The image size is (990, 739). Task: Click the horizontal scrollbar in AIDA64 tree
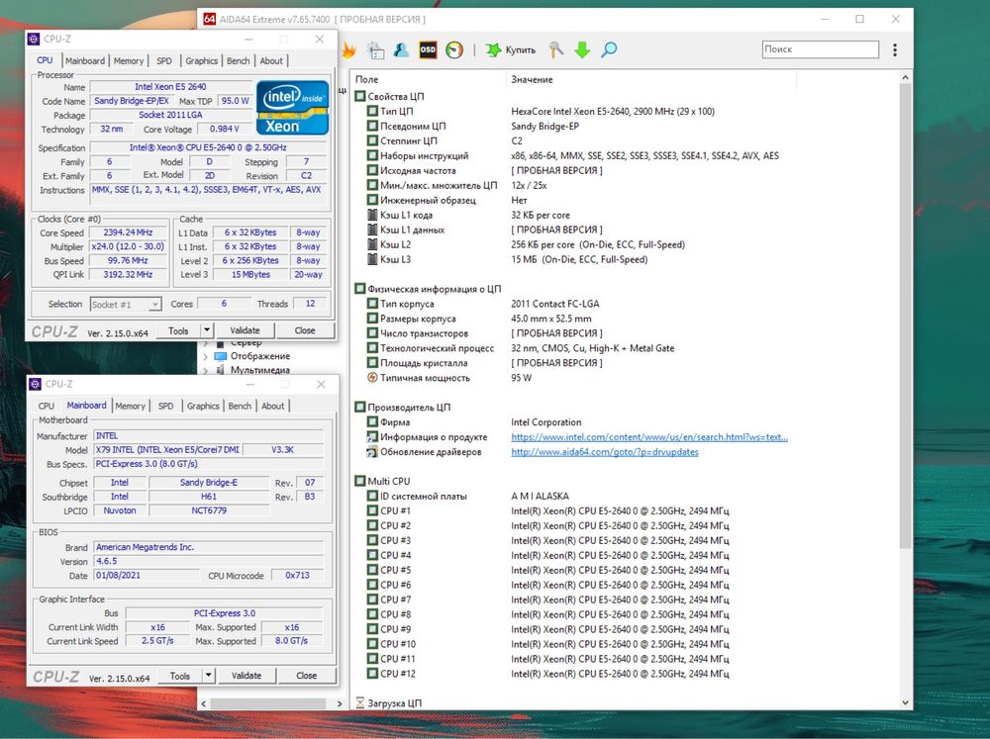click(x=268, y=703)
